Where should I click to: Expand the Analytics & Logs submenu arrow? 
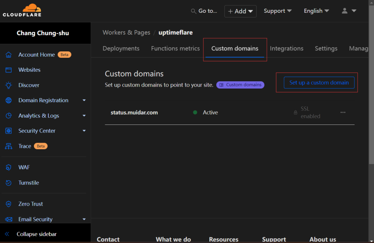(x=84, y=116)
